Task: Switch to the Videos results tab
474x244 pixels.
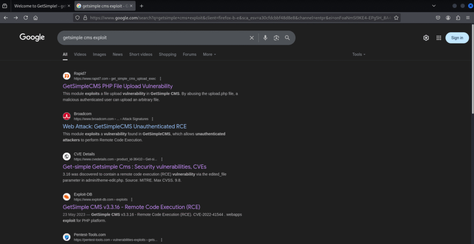Action: pos(80,55)
